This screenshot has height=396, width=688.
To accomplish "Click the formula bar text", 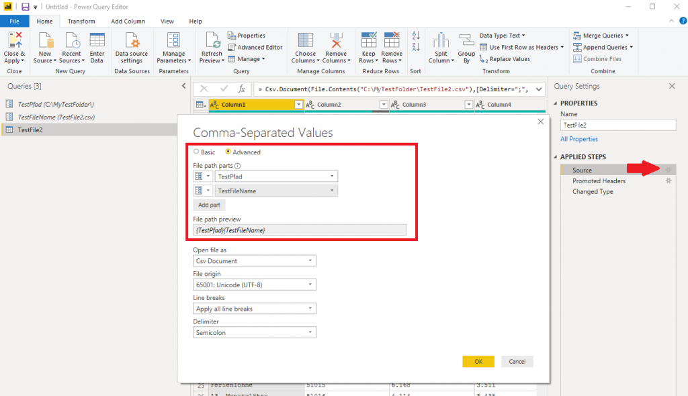I will tap(392, 89).
